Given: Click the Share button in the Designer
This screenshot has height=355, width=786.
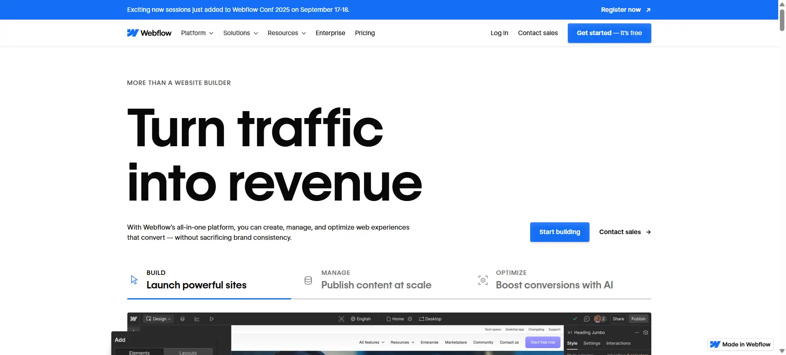Looking at the screenshot, I should tap(619, 319).
